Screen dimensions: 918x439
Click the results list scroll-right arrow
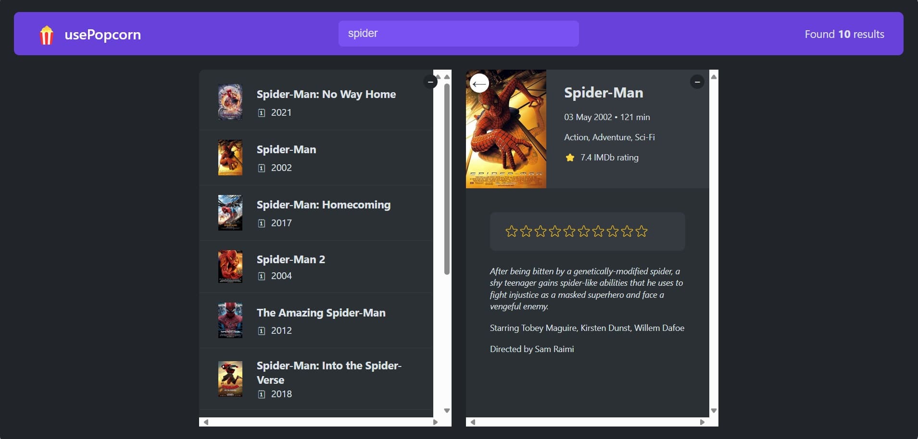pyautogui.click(x=435, y=422)
